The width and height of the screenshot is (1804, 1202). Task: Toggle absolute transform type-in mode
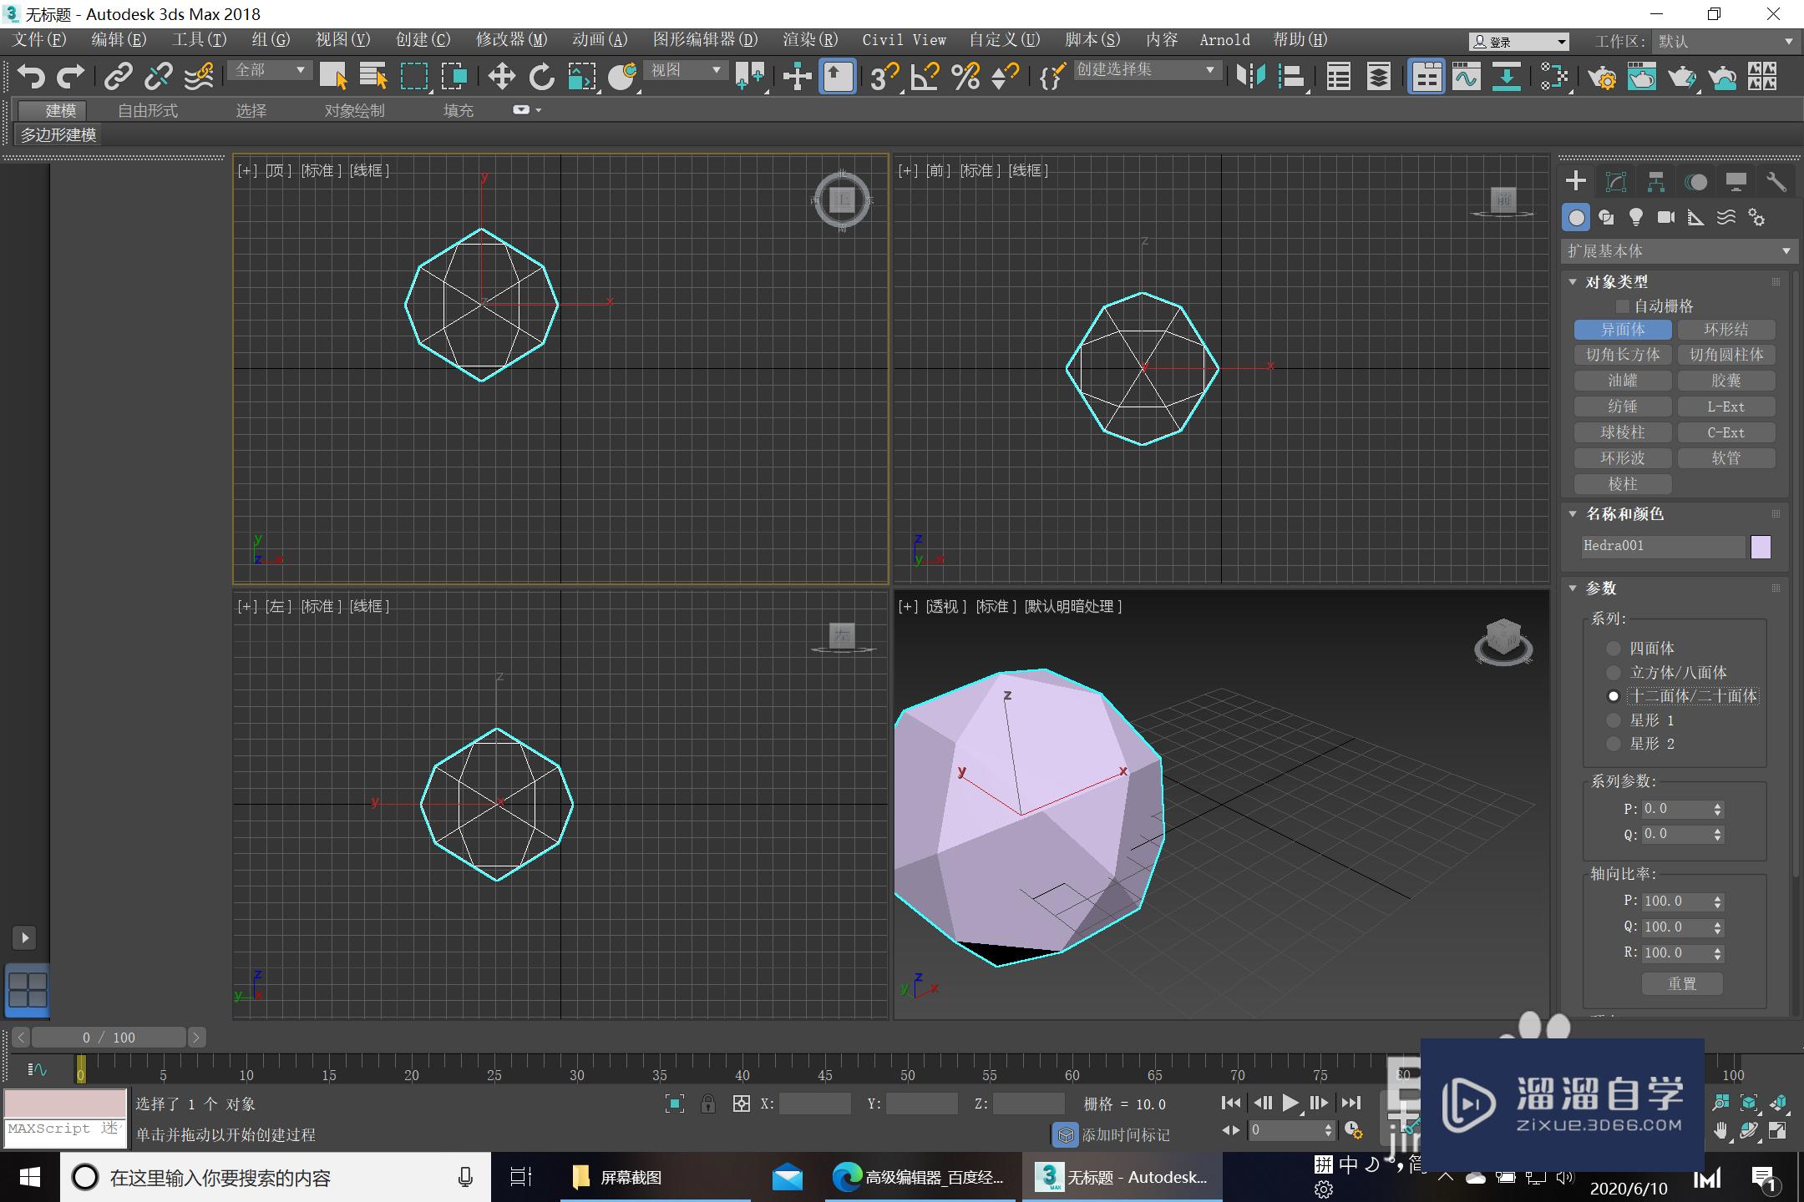[741, 1104]
